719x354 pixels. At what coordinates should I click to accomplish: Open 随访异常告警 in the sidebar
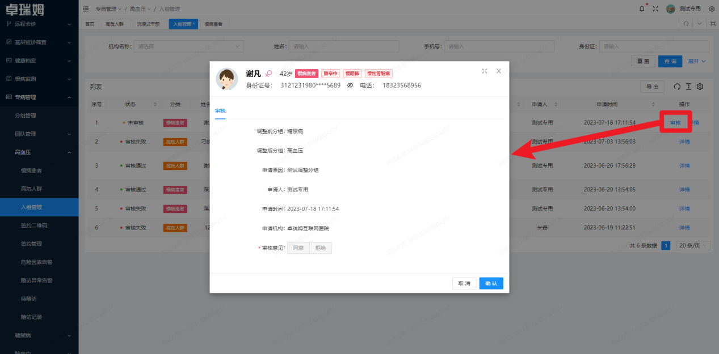(36, 280)
